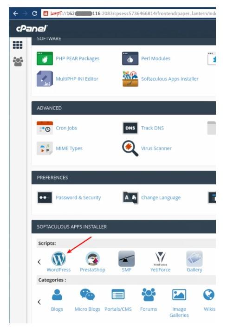Click the Cron Jobs link
The height and width of the screenshot is (328, 227).
tap(66, 128)
